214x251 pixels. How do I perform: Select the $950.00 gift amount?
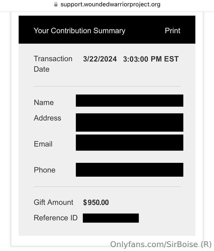point(96,202)
